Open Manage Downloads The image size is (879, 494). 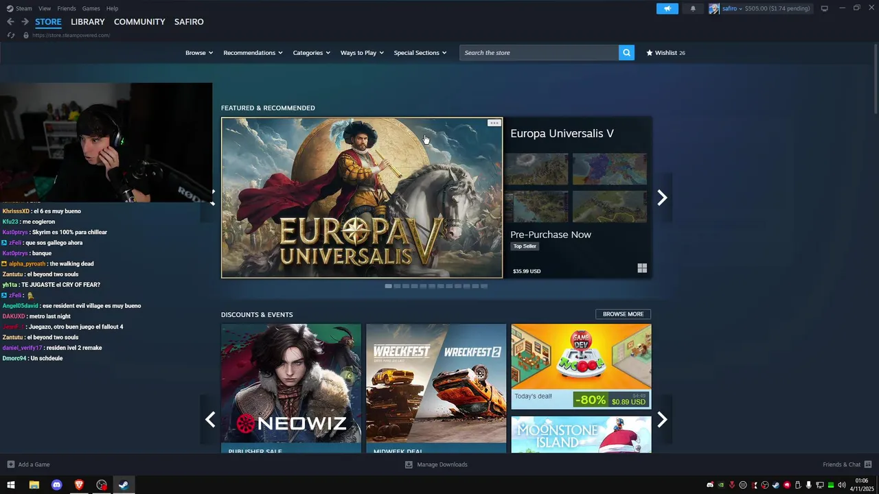(436, 464)
